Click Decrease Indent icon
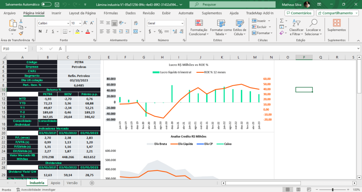 pyautogui.click(x=121, y=31)
